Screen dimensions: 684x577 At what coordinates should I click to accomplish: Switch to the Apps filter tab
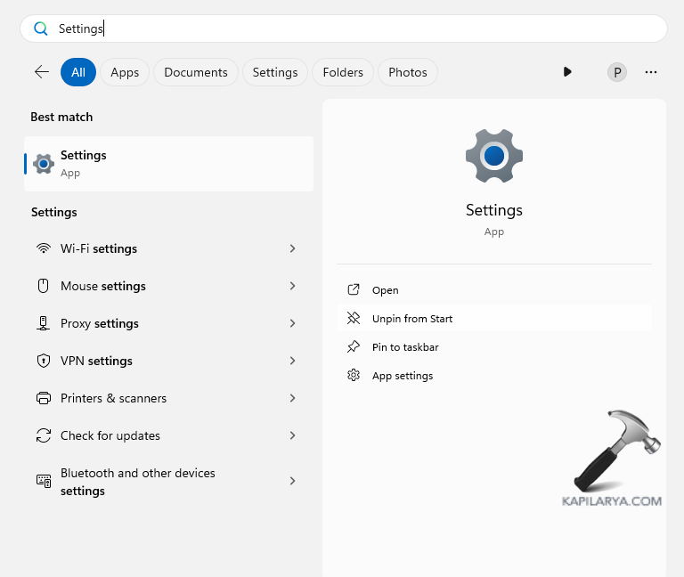click(125, 72)
